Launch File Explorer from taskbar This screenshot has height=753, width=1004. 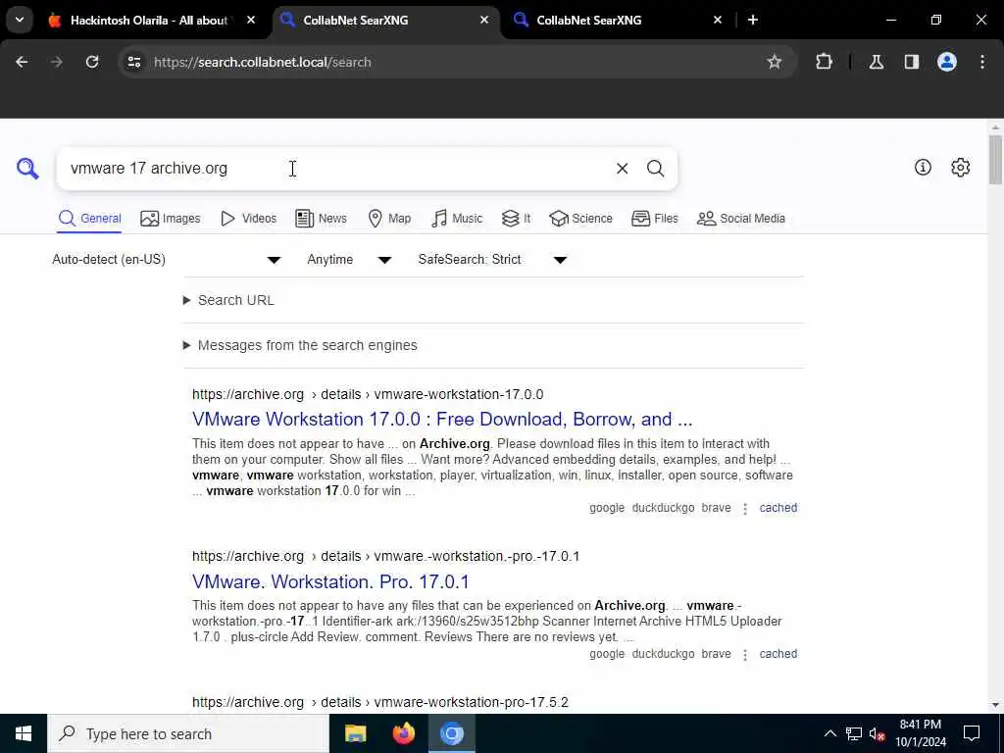[355, 733]
